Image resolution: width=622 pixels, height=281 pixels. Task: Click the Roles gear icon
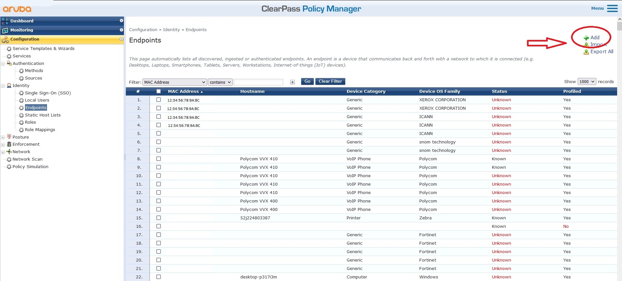(x=21, y=122)
